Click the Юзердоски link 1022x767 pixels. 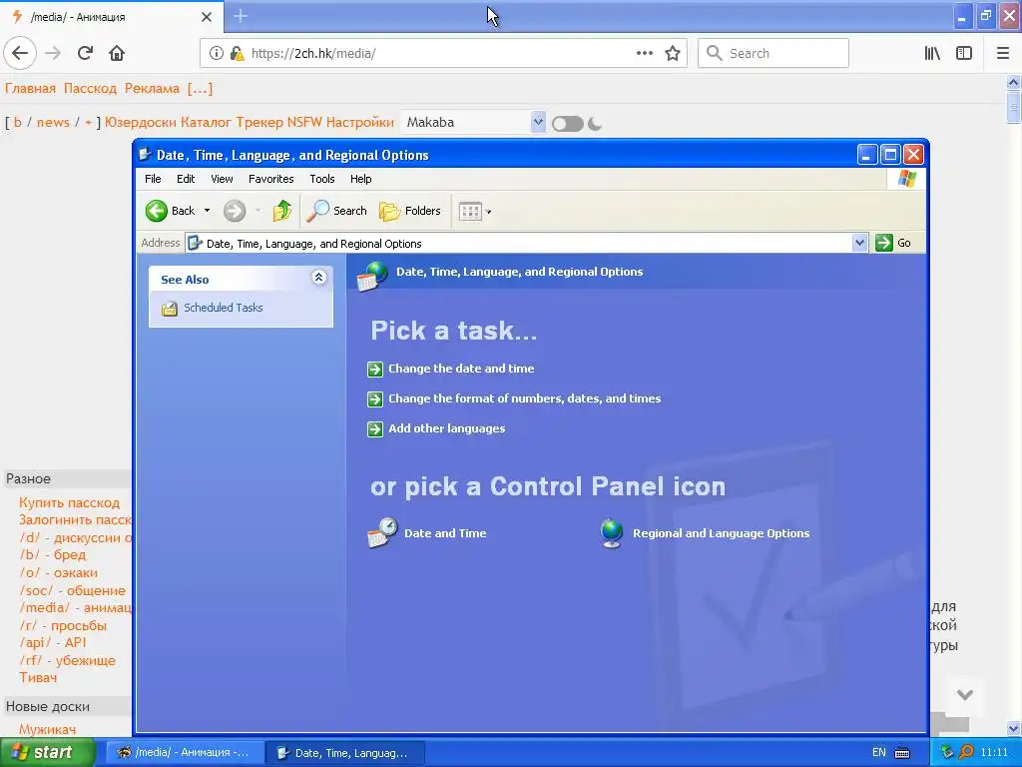tap(140, 122)
